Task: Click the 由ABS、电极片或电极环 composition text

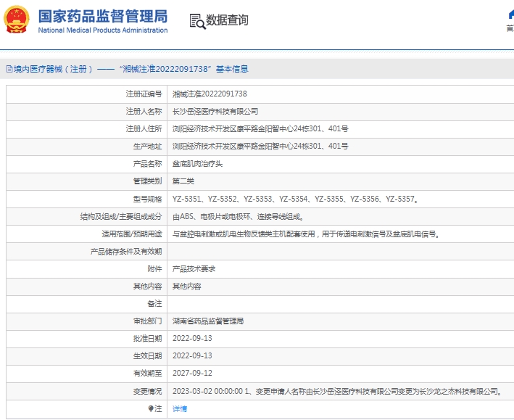Action: pyautogui.click(x=239, y=217)
